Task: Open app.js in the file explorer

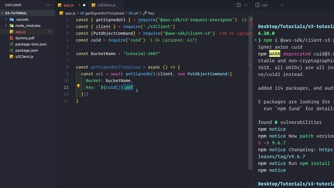Action: [20, 32]
